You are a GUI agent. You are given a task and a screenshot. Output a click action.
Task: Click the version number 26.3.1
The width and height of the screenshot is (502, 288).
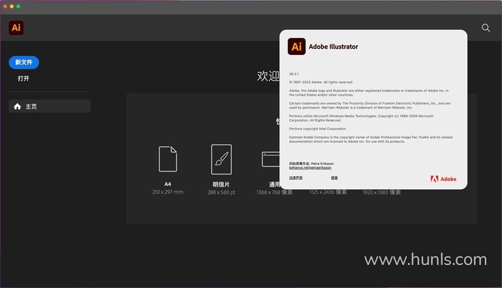click(x=294, y=74)
